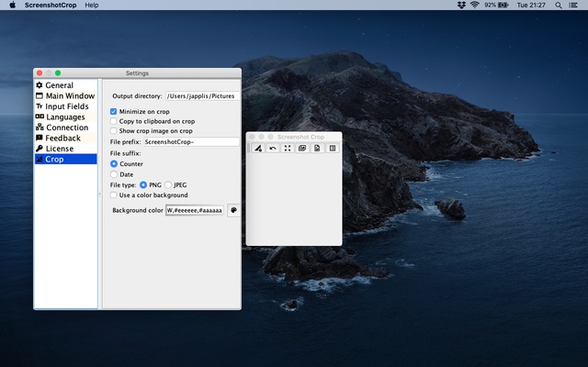Open Spotlight search icon
Image resolution: width=588 pixels, height=367 pixels.
(559, 5)
